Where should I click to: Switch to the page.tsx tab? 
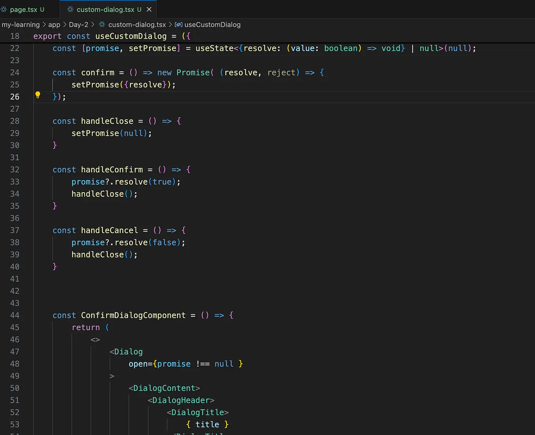pos(24,9)
